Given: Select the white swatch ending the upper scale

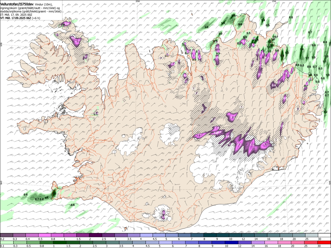Looking at the screenshot, I should [324, 235].
